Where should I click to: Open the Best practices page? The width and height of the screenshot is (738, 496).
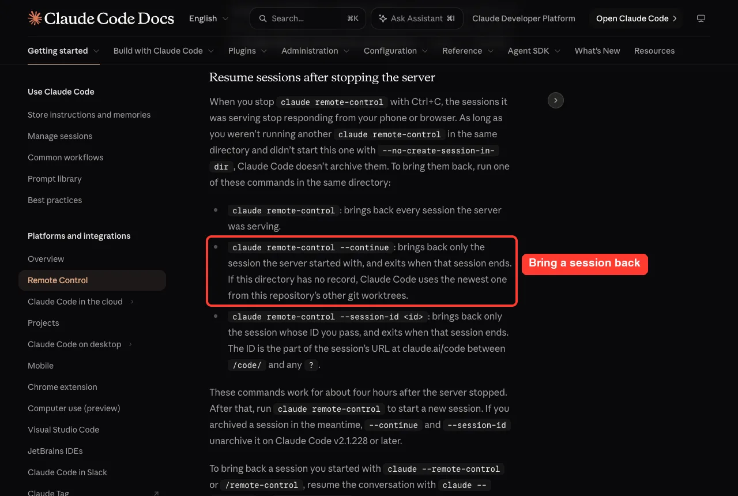(x=55, y=200)
